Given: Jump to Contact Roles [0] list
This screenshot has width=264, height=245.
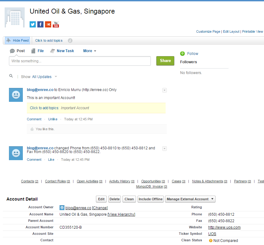Looking at the screenshot, I should 57,181.
